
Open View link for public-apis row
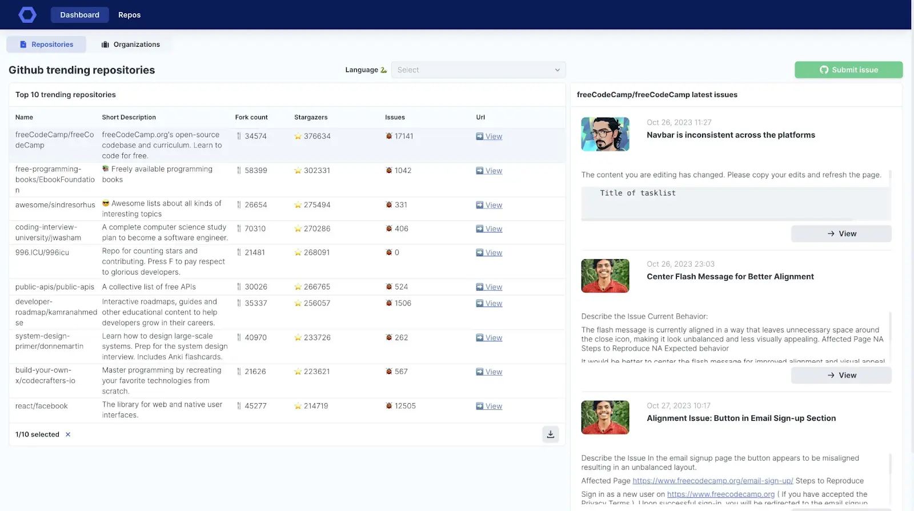click(489, 287)
